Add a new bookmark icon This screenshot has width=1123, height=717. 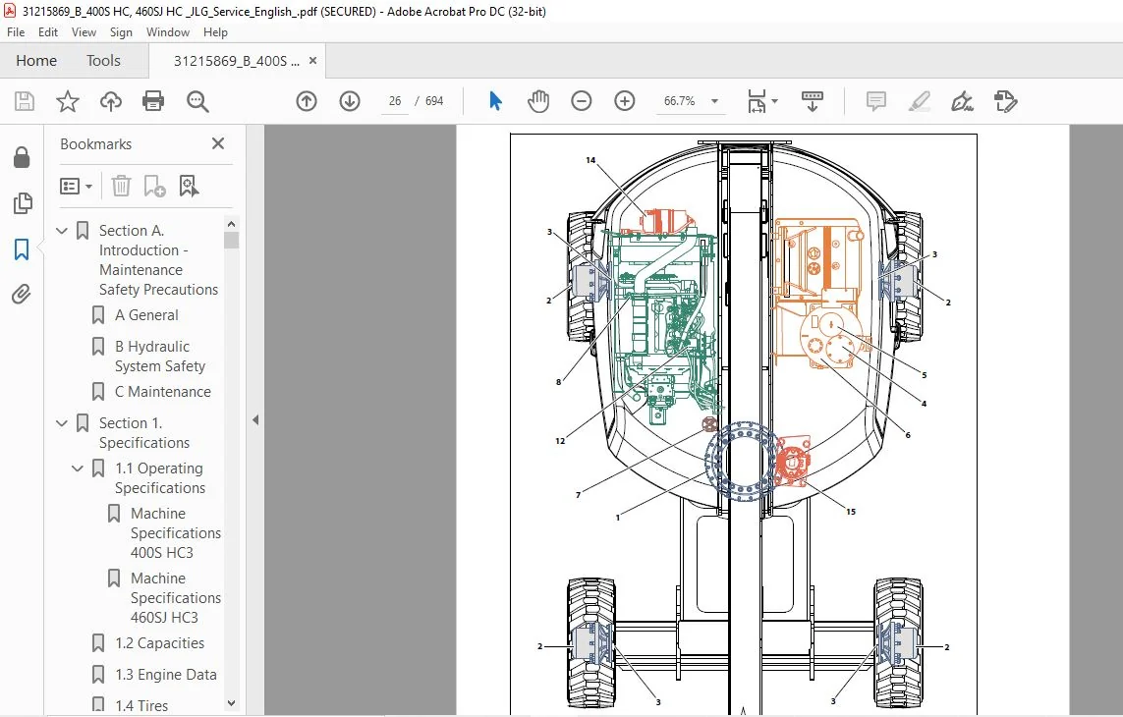154,187
